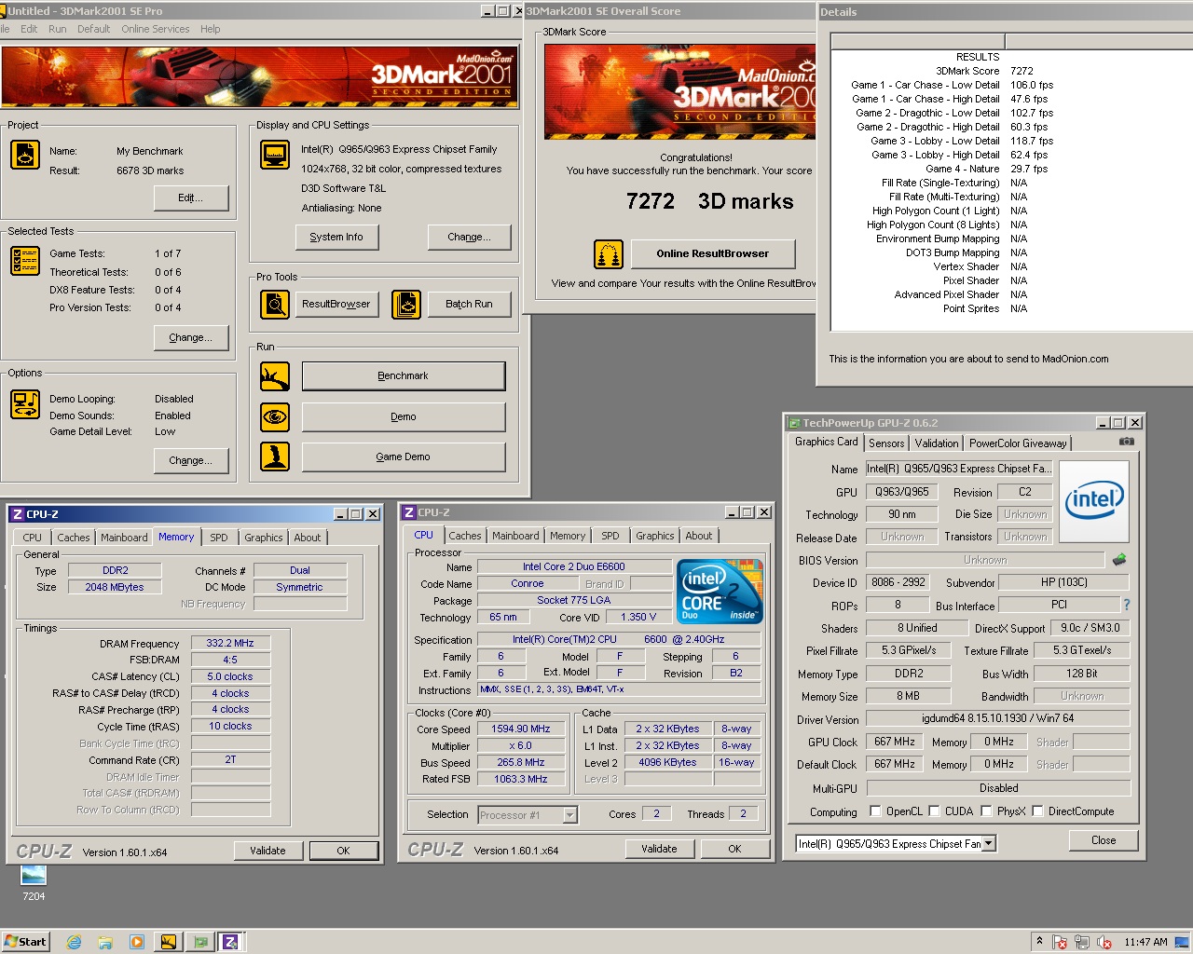
Task: Click the Benchmark run icon
Action: coord(275,376)
